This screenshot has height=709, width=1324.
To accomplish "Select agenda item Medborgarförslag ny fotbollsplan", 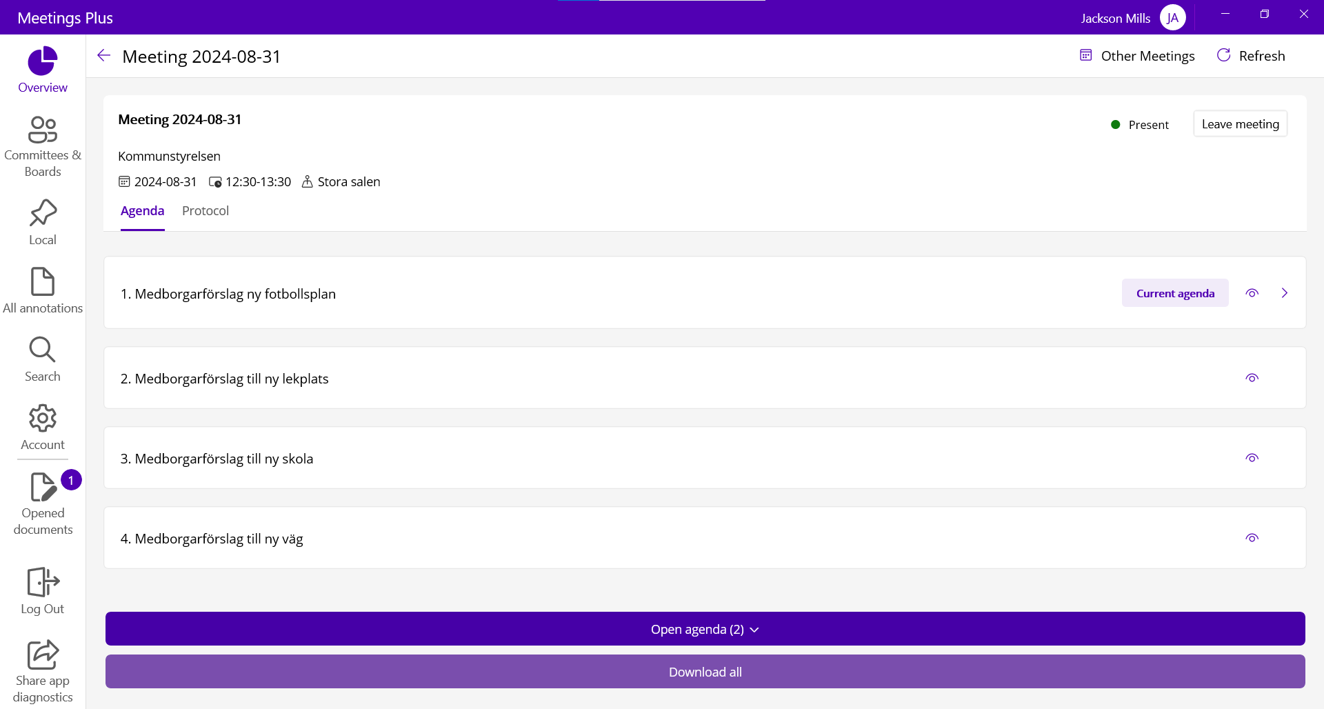I will point(705,293).
